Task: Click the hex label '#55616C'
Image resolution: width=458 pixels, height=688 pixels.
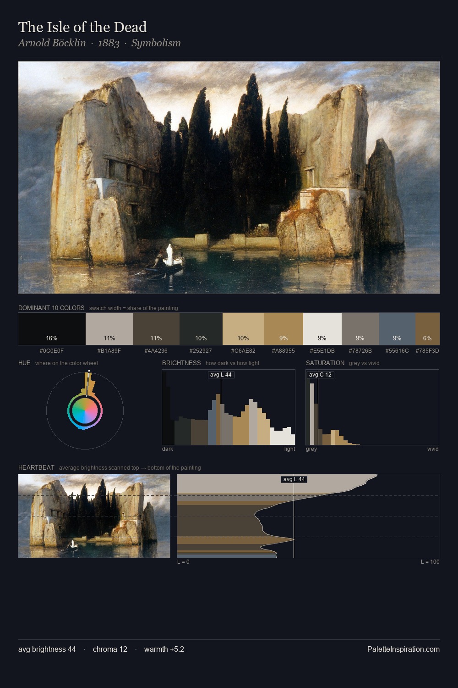Action: pos(397,351)
